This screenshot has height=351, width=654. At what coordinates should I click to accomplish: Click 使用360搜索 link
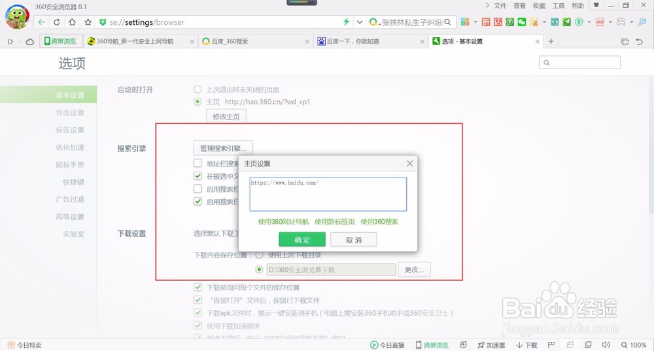pyautogui.click(x=379, y=222)
